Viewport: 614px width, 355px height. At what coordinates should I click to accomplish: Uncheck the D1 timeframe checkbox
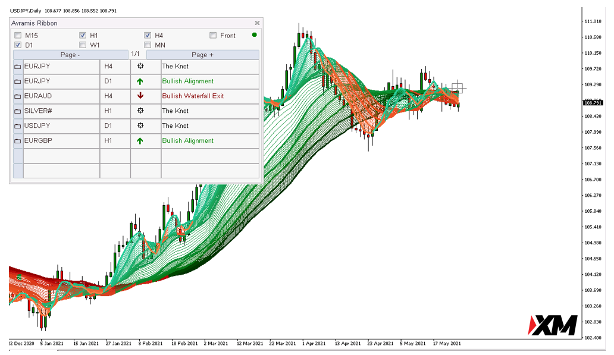click(x=18, y=45)
